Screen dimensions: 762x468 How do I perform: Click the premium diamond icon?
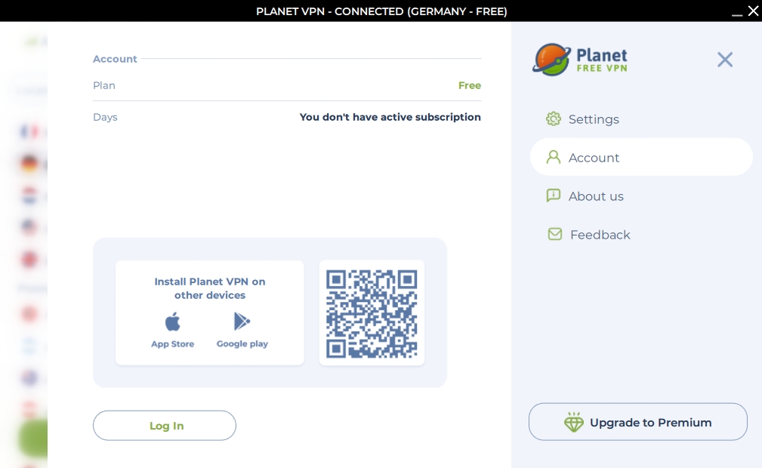[574, 422]
